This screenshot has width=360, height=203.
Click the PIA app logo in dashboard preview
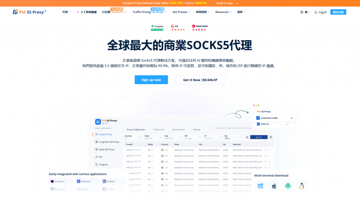click(x=98, y=122)
